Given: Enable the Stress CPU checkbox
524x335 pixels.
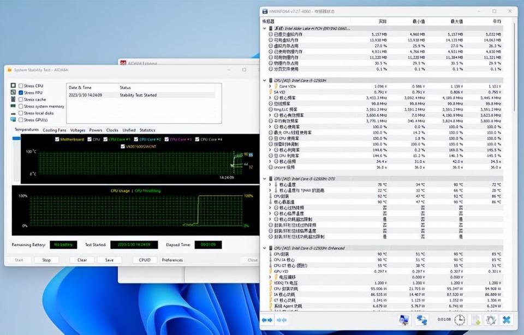Looking at the screenshot, I should click(21, 86).
